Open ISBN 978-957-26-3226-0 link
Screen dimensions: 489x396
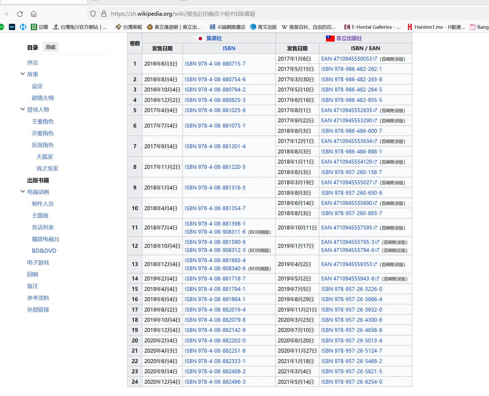click(352, 289)
